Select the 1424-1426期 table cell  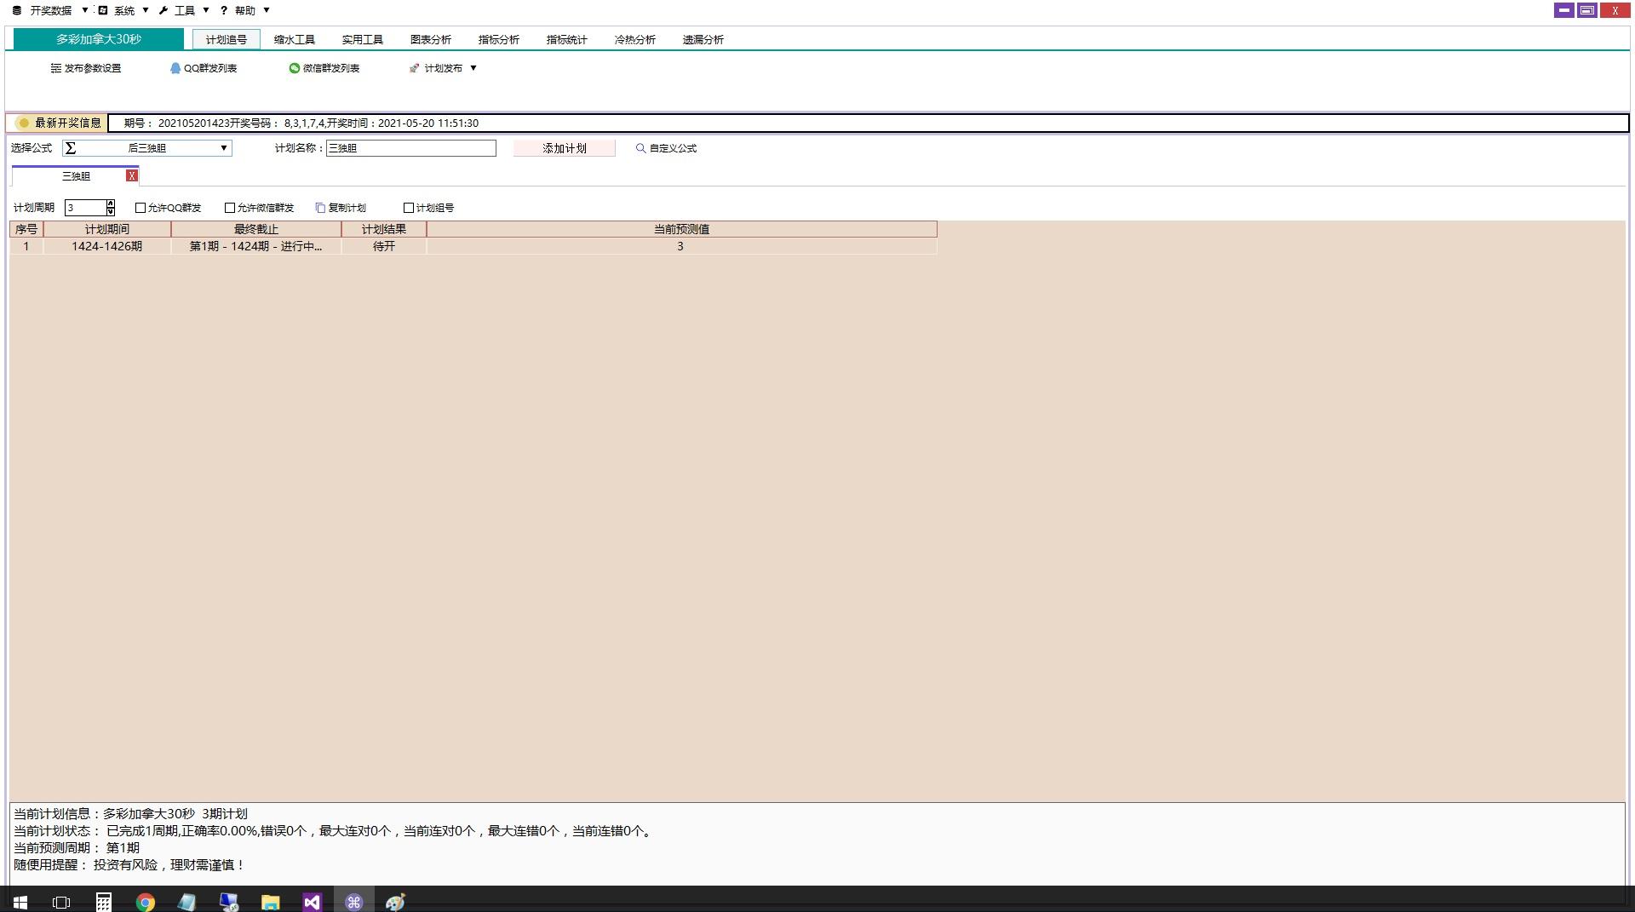click(x=107, y=246)
